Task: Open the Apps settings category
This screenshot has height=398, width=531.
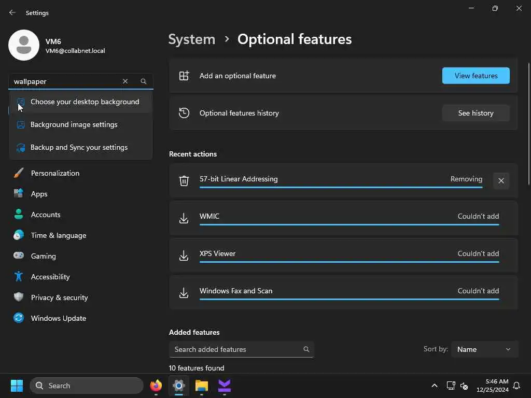Action: pyautogui.click(x=39, y=194)
